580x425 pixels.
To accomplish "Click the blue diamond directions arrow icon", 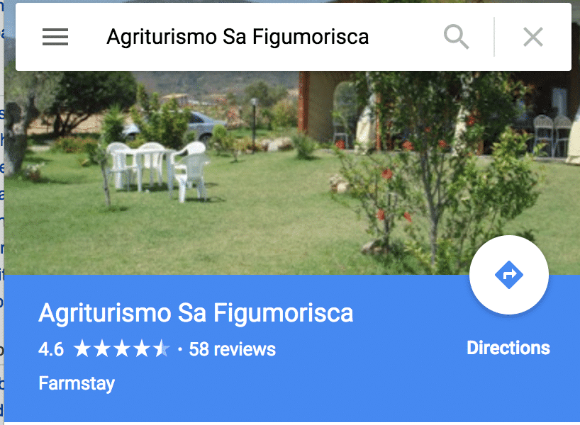I will (x=509, y=275).
